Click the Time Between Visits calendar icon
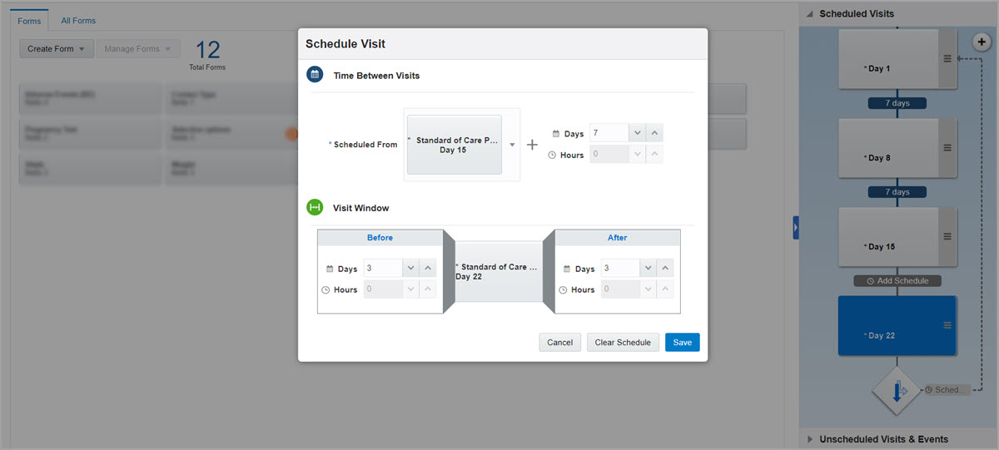Screen dimensions: 999x450 coord(315,75)
